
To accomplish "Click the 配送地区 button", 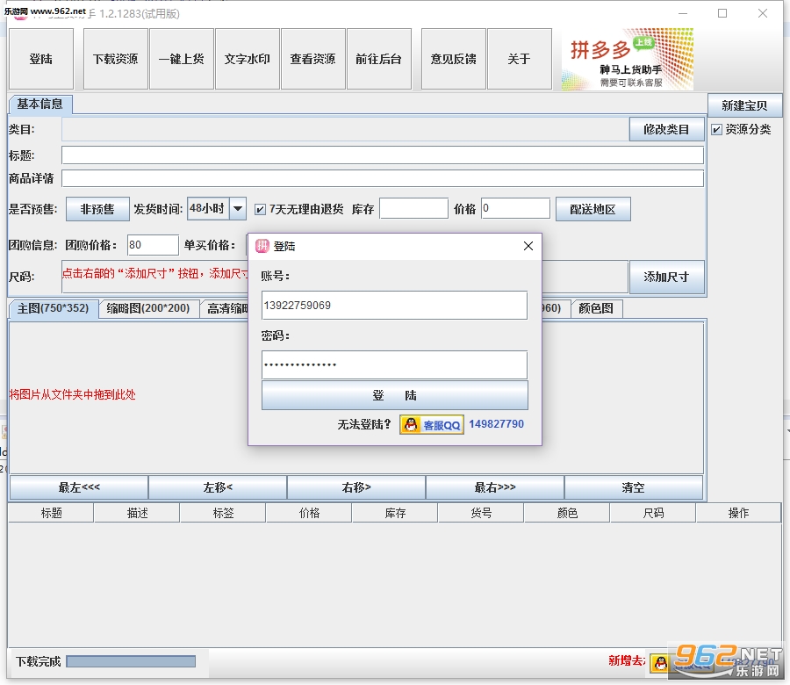I will coord(593,209).
